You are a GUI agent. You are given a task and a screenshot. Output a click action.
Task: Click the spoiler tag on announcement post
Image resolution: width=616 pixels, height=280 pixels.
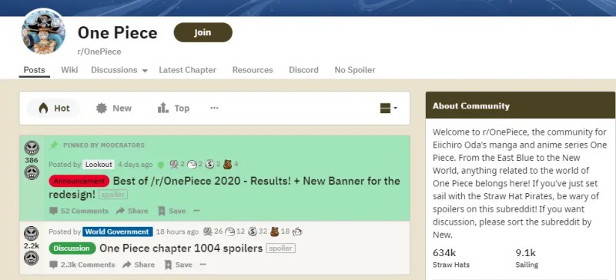[x=112, y=195]
